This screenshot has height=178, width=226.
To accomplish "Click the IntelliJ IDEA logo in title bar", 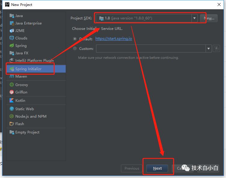I will [x=7, y=4].
